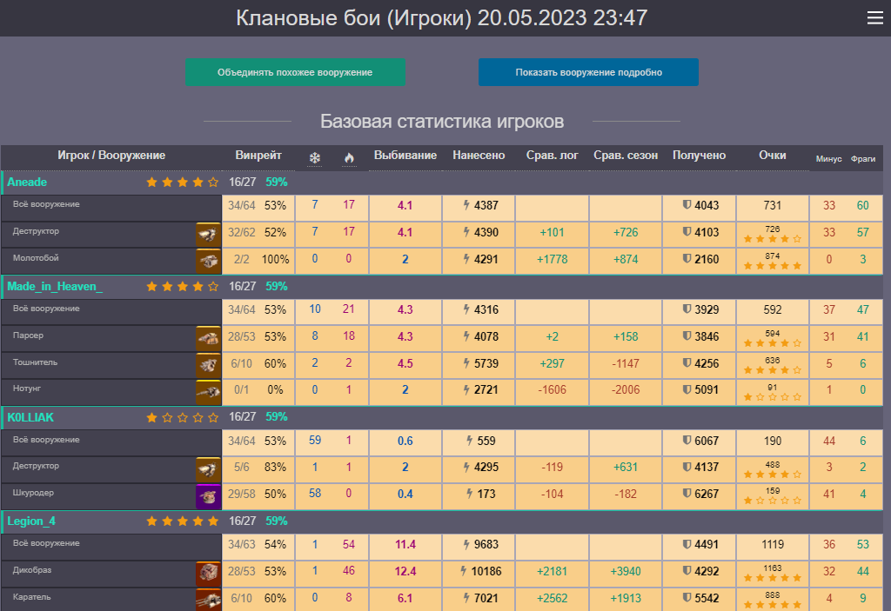This screenshot has width=891, height=611.
Task: Click the purple Шкуродер weapon icon
Action: click(x=208, y=495)
